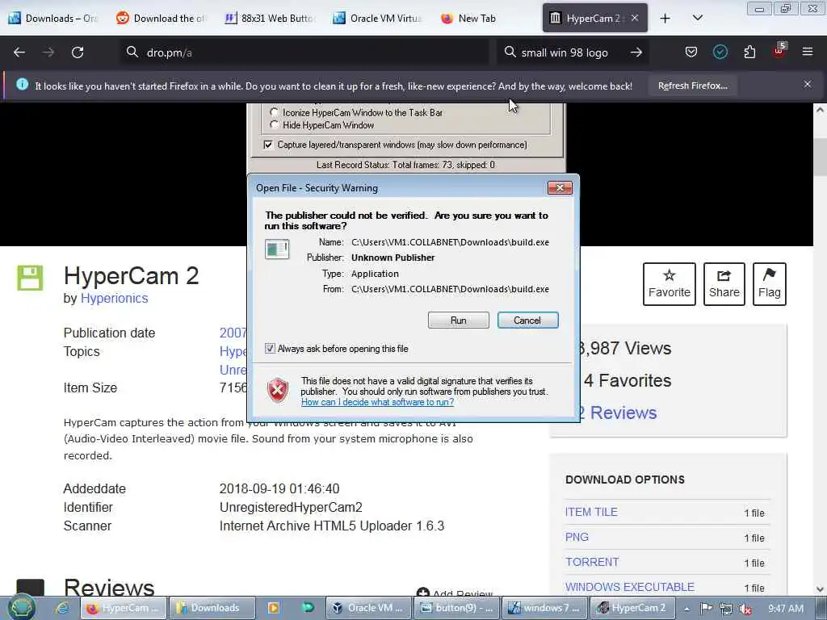Reload the page with the refresh icon

[78, 52]
